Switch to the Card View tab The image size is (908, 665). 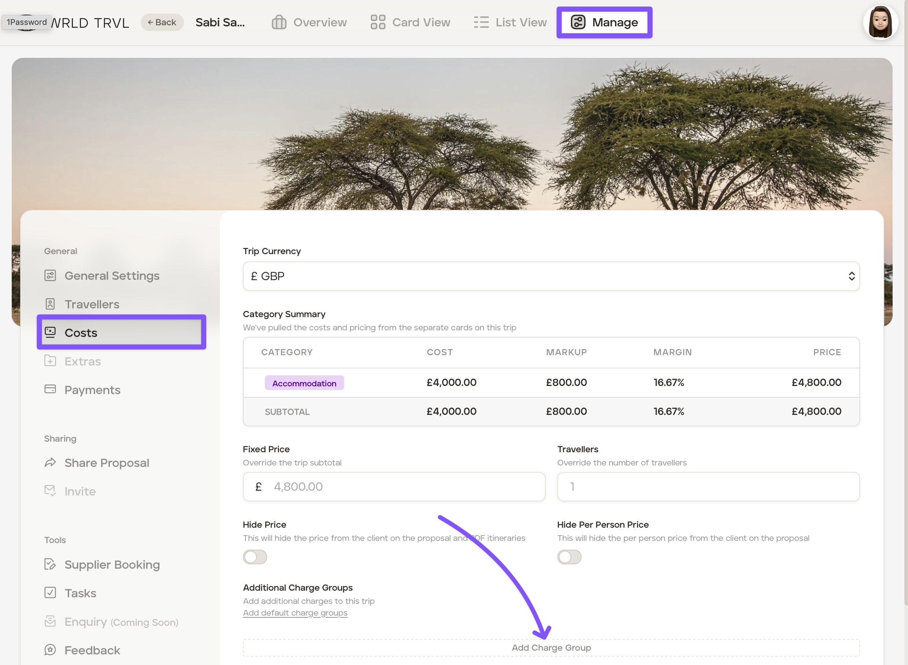pyautogui.click(x=410, y=23)
